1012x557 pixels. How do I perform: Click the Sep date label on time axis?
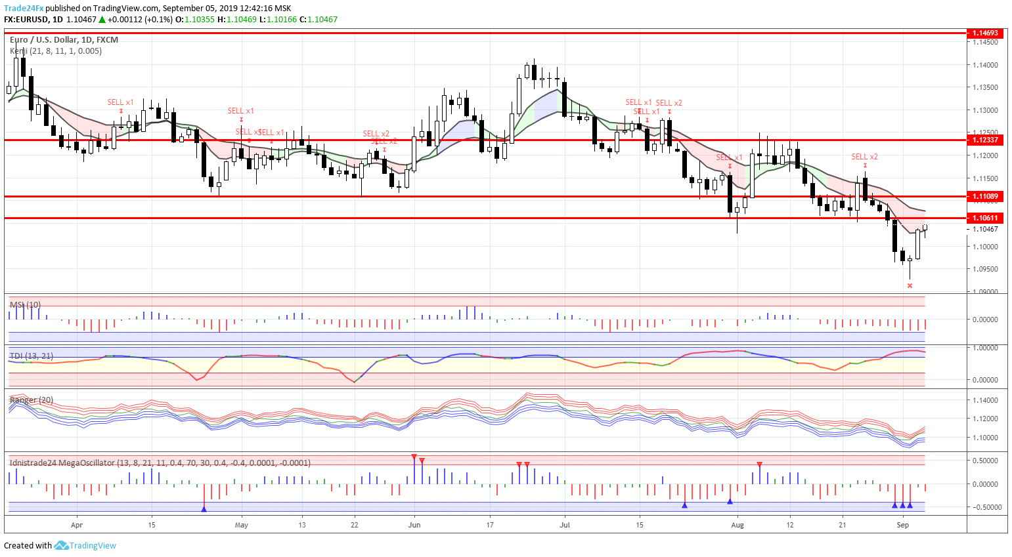click(x=903, y=525)
